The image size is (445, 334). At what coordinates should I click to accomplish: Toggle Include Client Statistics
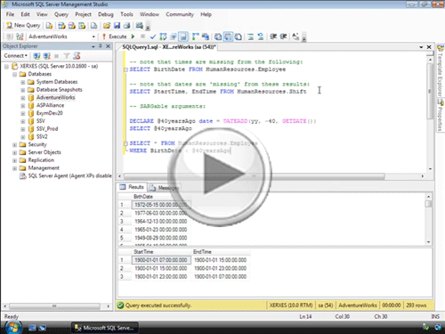click(x=205, y=37)
